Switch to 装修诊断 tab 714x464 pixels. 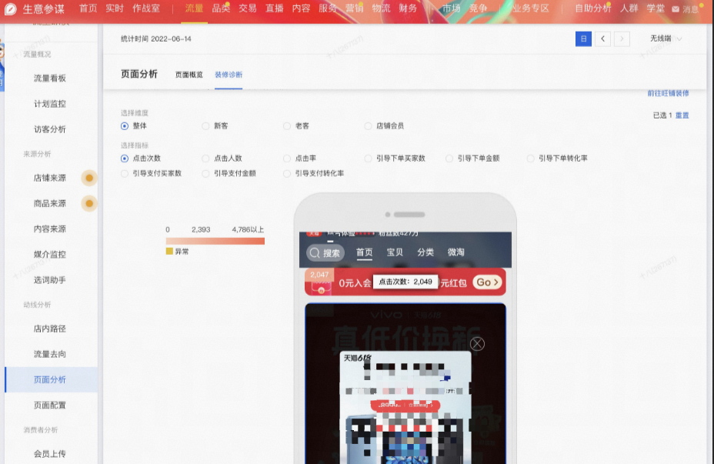pyautogui.click(x=229, y=75)
